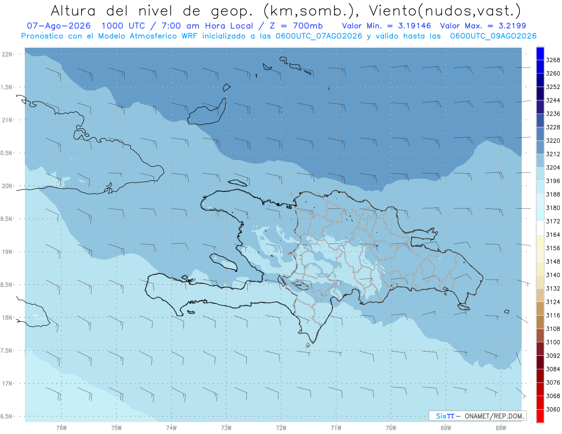Click the white swatch between 3172 and 3164

click(x=540, y=228)
